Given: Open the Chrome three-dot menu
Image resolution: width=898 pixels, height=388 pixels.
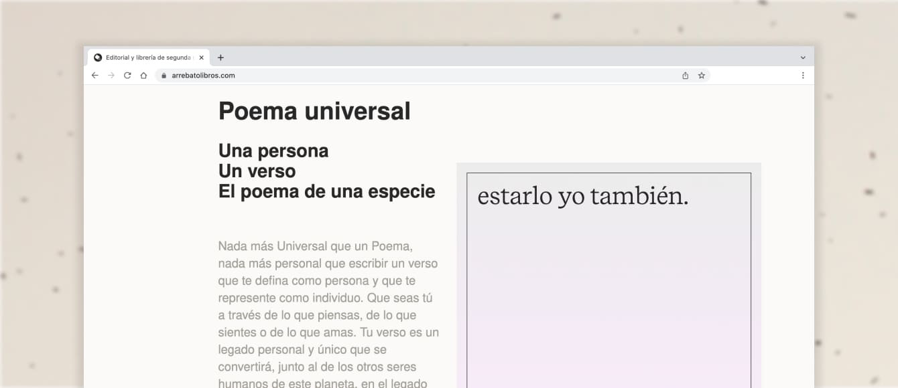Looking at the screenshot, I should (803, 76).
